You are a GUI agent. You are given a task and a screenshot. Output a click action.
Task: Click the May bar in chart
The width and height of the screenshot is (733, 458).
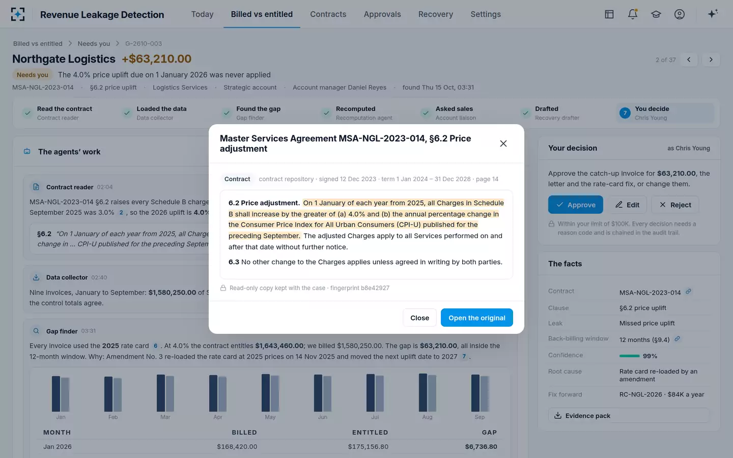[x=270, y=393]
